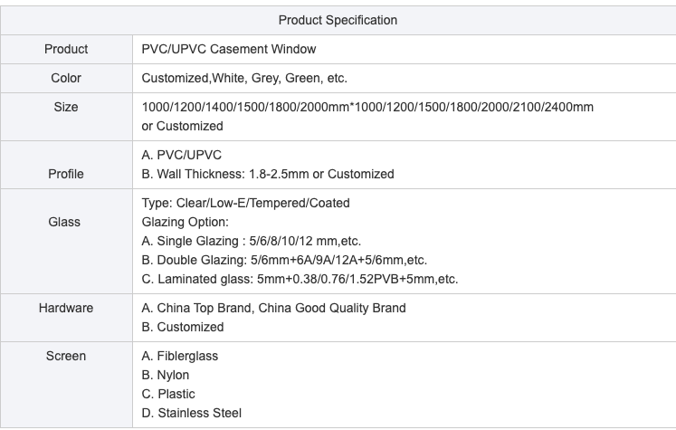
Task: Click the China Top Brand hardware line
Action: [273, 308]
